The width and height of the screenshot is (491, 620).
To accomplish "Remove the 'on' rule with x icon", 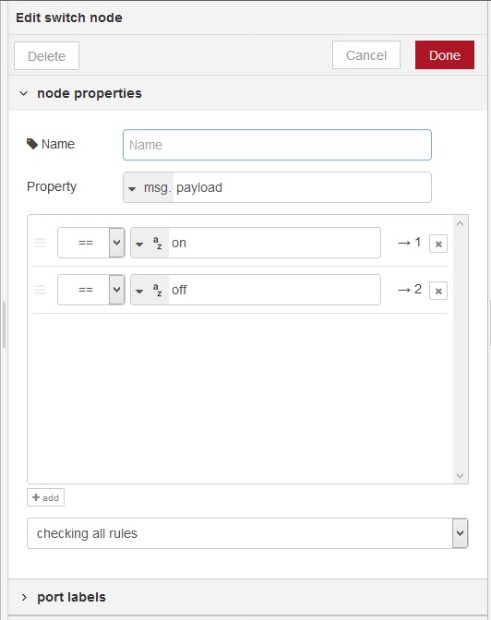I will [x=438, y=244].
